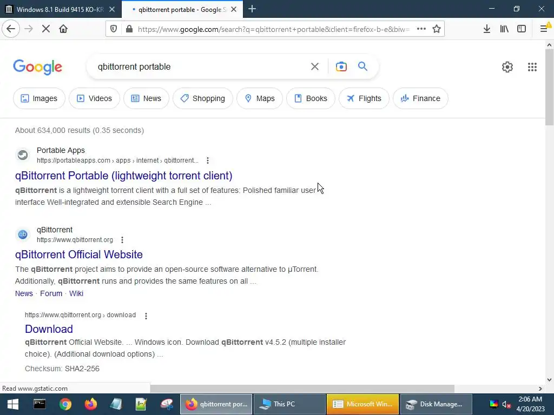Open page actions three-dot menu in address bar
The width and height of the screenshot is (554, 415).
tap(421, 29)
